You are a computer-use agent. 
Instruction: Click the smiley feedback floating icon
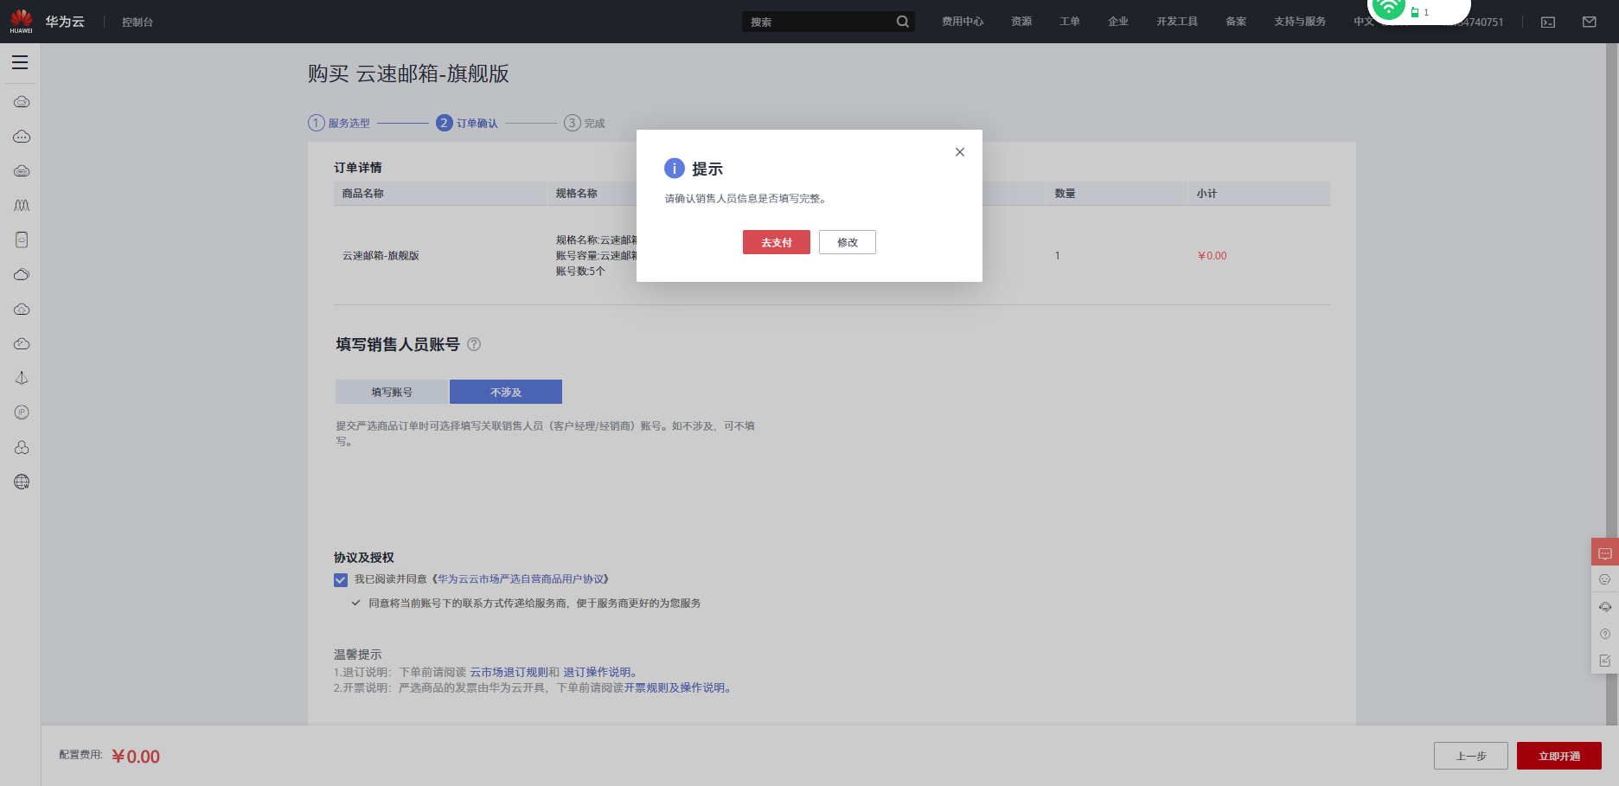tap(1605, 579)
